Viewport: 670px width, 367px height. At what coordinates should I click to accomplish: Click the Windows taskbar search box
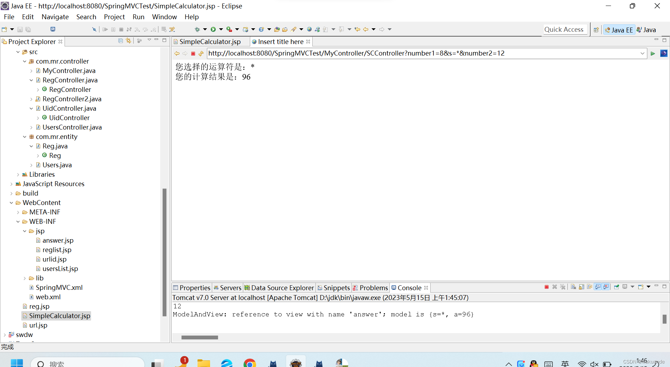87,363
